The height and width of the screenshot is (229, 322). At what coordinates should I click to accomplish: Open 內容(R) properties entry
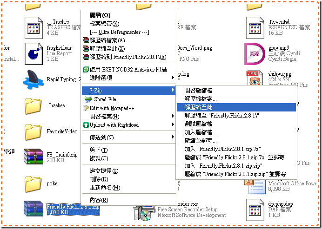point(129,200)
